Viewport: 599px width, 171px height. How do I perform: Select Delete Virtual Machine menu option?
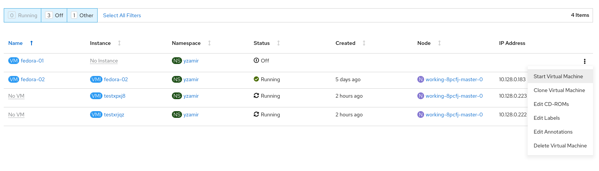click(560, 146)
